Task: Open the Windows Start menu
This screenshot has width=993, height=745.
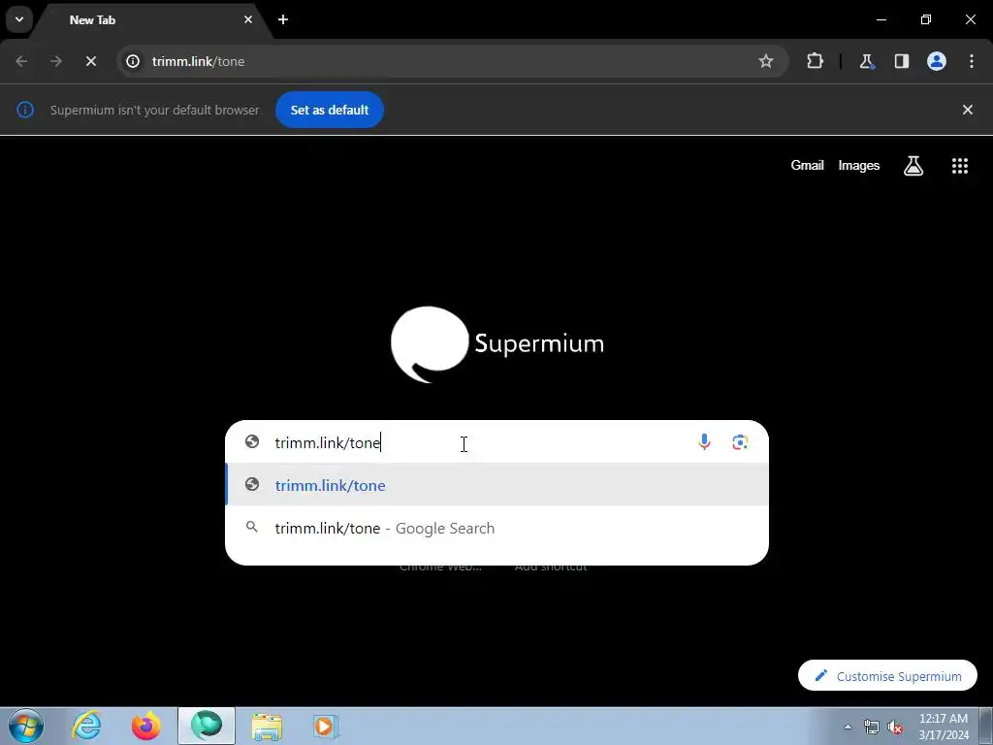Action: point(26,726)
